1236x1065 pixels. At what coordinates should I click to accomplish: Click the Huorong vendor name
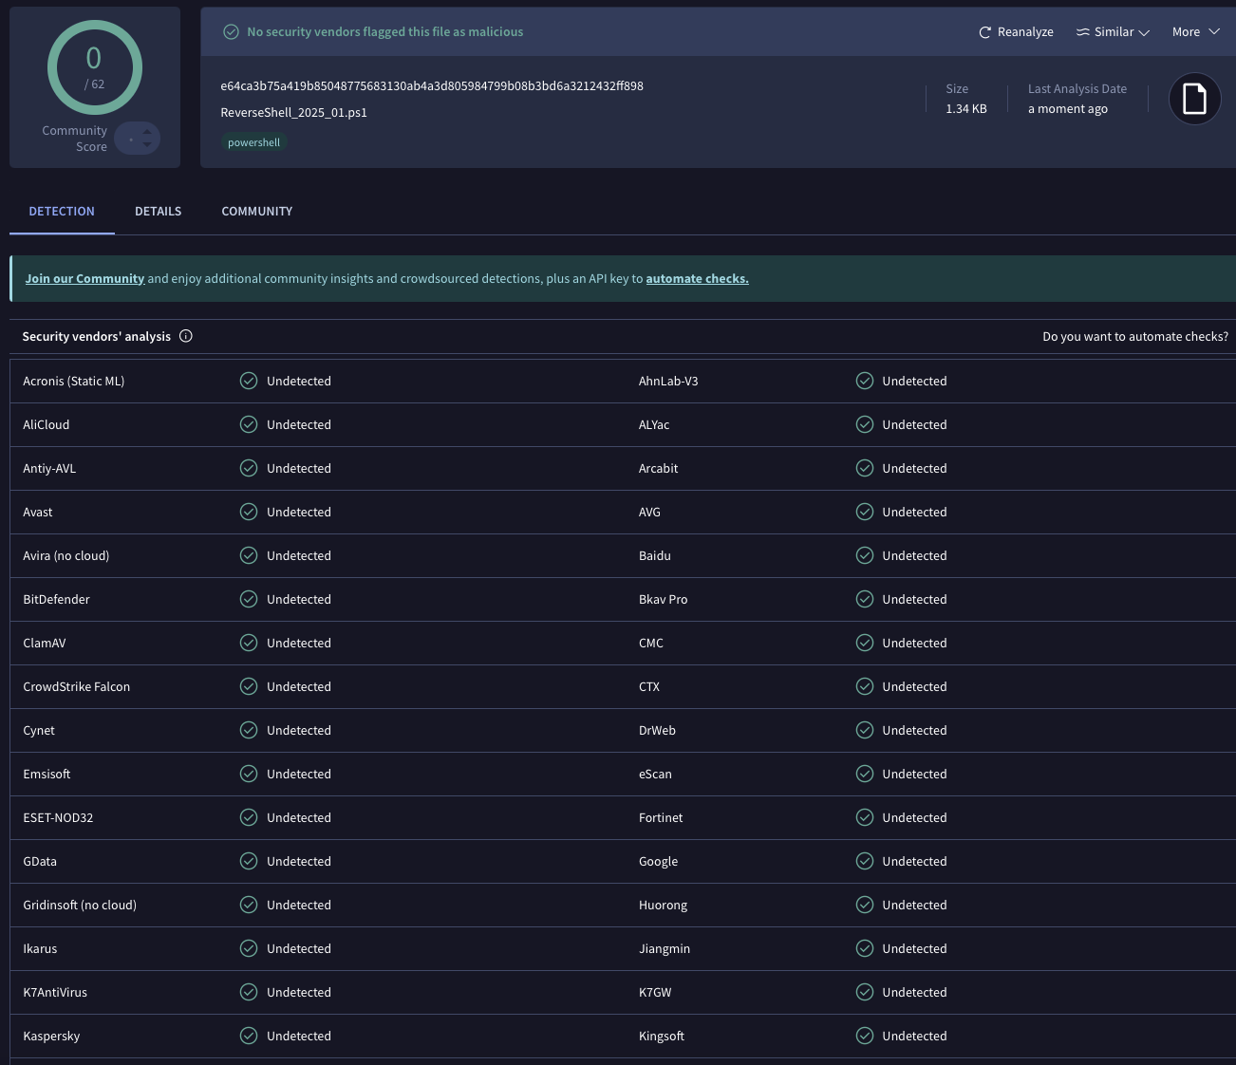click(663, 906)
